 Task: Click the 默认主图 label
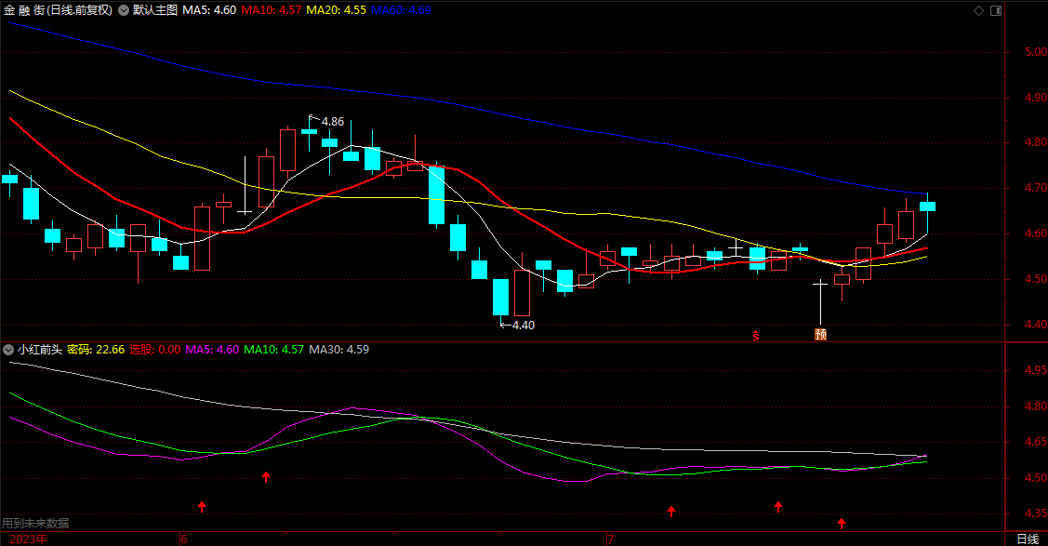coord(155,10)
